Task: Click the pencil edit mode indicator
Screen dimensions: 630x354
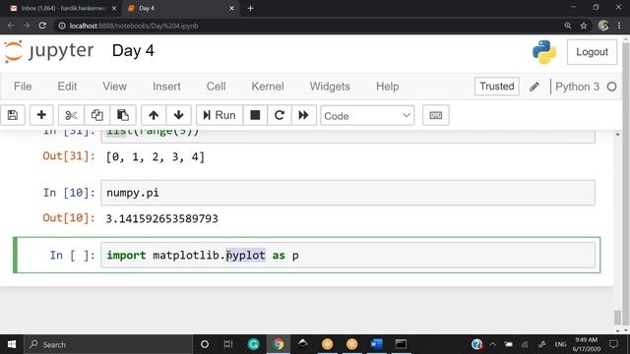Action: point(534,87)
